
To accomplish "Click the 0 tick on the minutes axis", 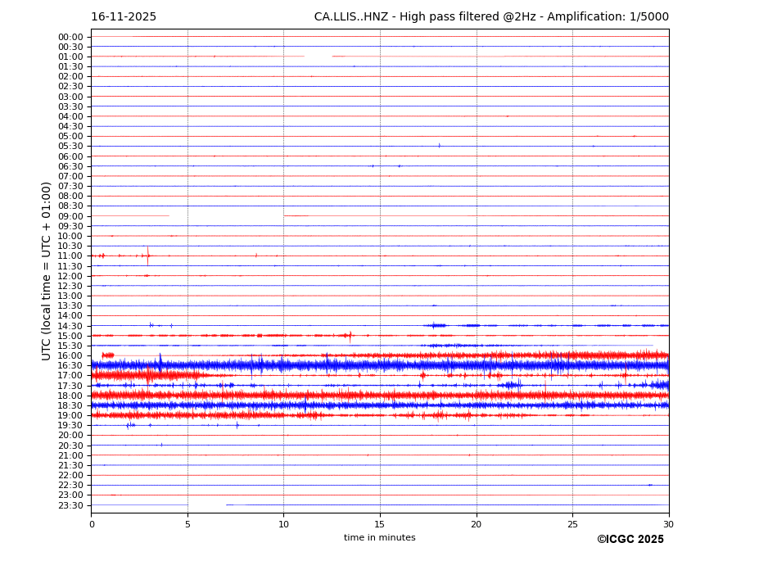I will tap(92, 524).
